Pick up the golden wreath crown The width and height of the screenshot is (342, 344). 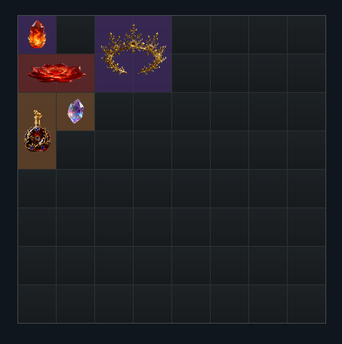point(134,54)
